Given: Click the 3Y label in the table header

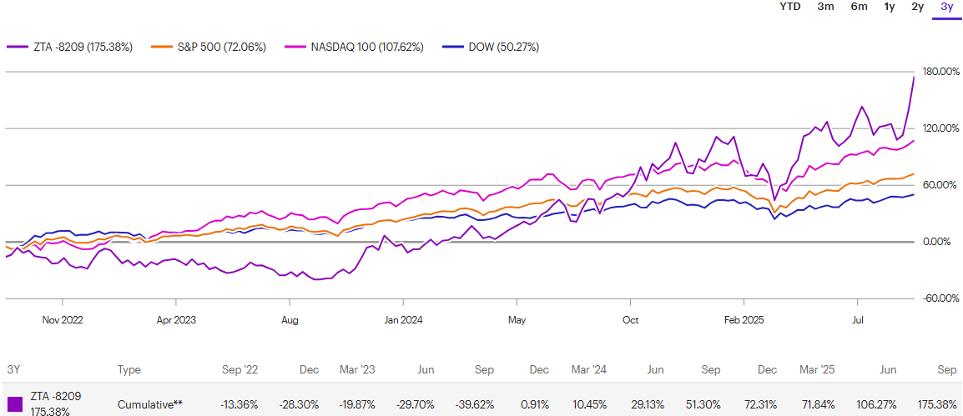Looking at the screenshot, I should coord(14,369).
